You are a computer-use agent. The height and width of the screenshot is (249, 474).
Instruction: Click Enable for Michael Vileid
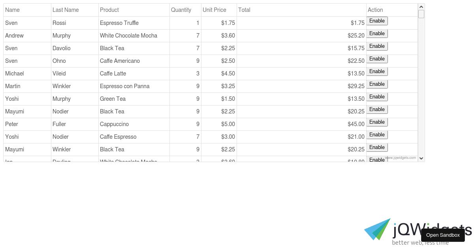click(377, 72)
